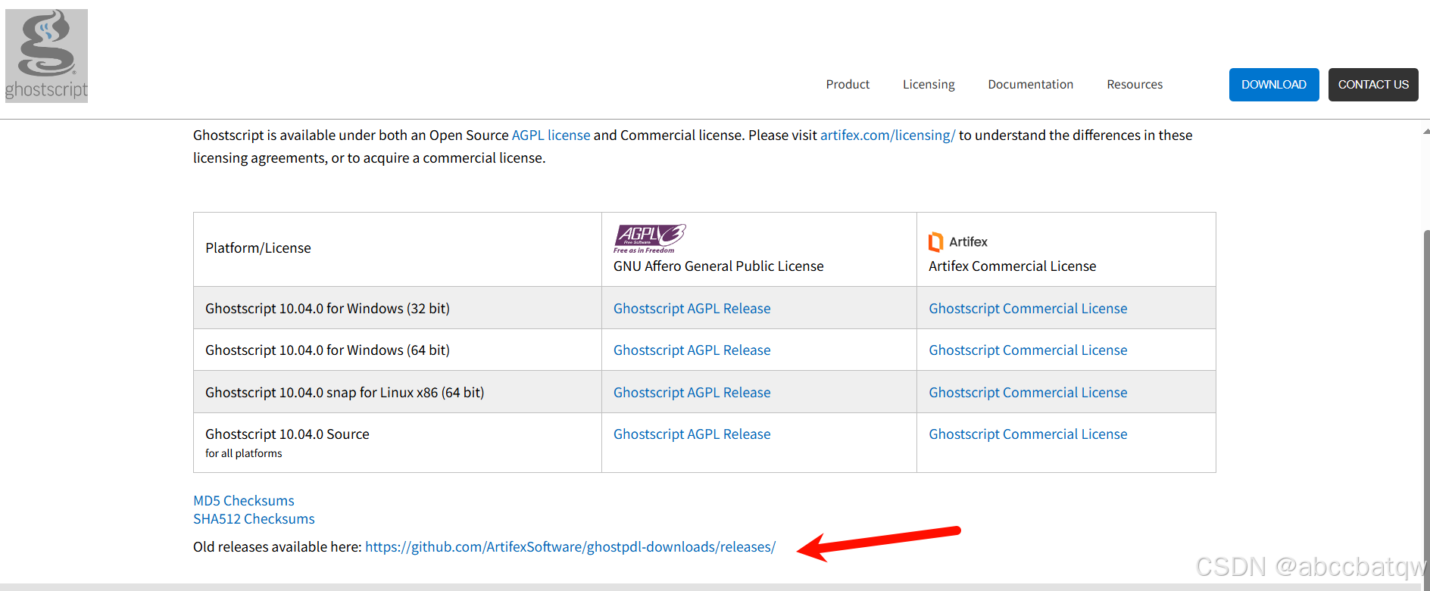1430x591 pixels.
Task: Open Commercial License for Windows 32 bit
Action: click(1028, 309)
